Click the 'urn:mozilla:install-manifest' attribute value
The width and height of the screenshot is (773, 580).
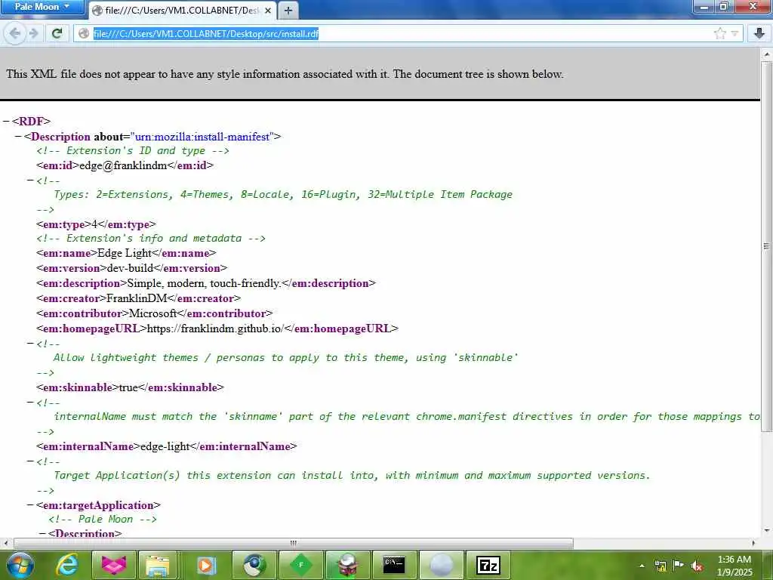click(x=202, y=137)
